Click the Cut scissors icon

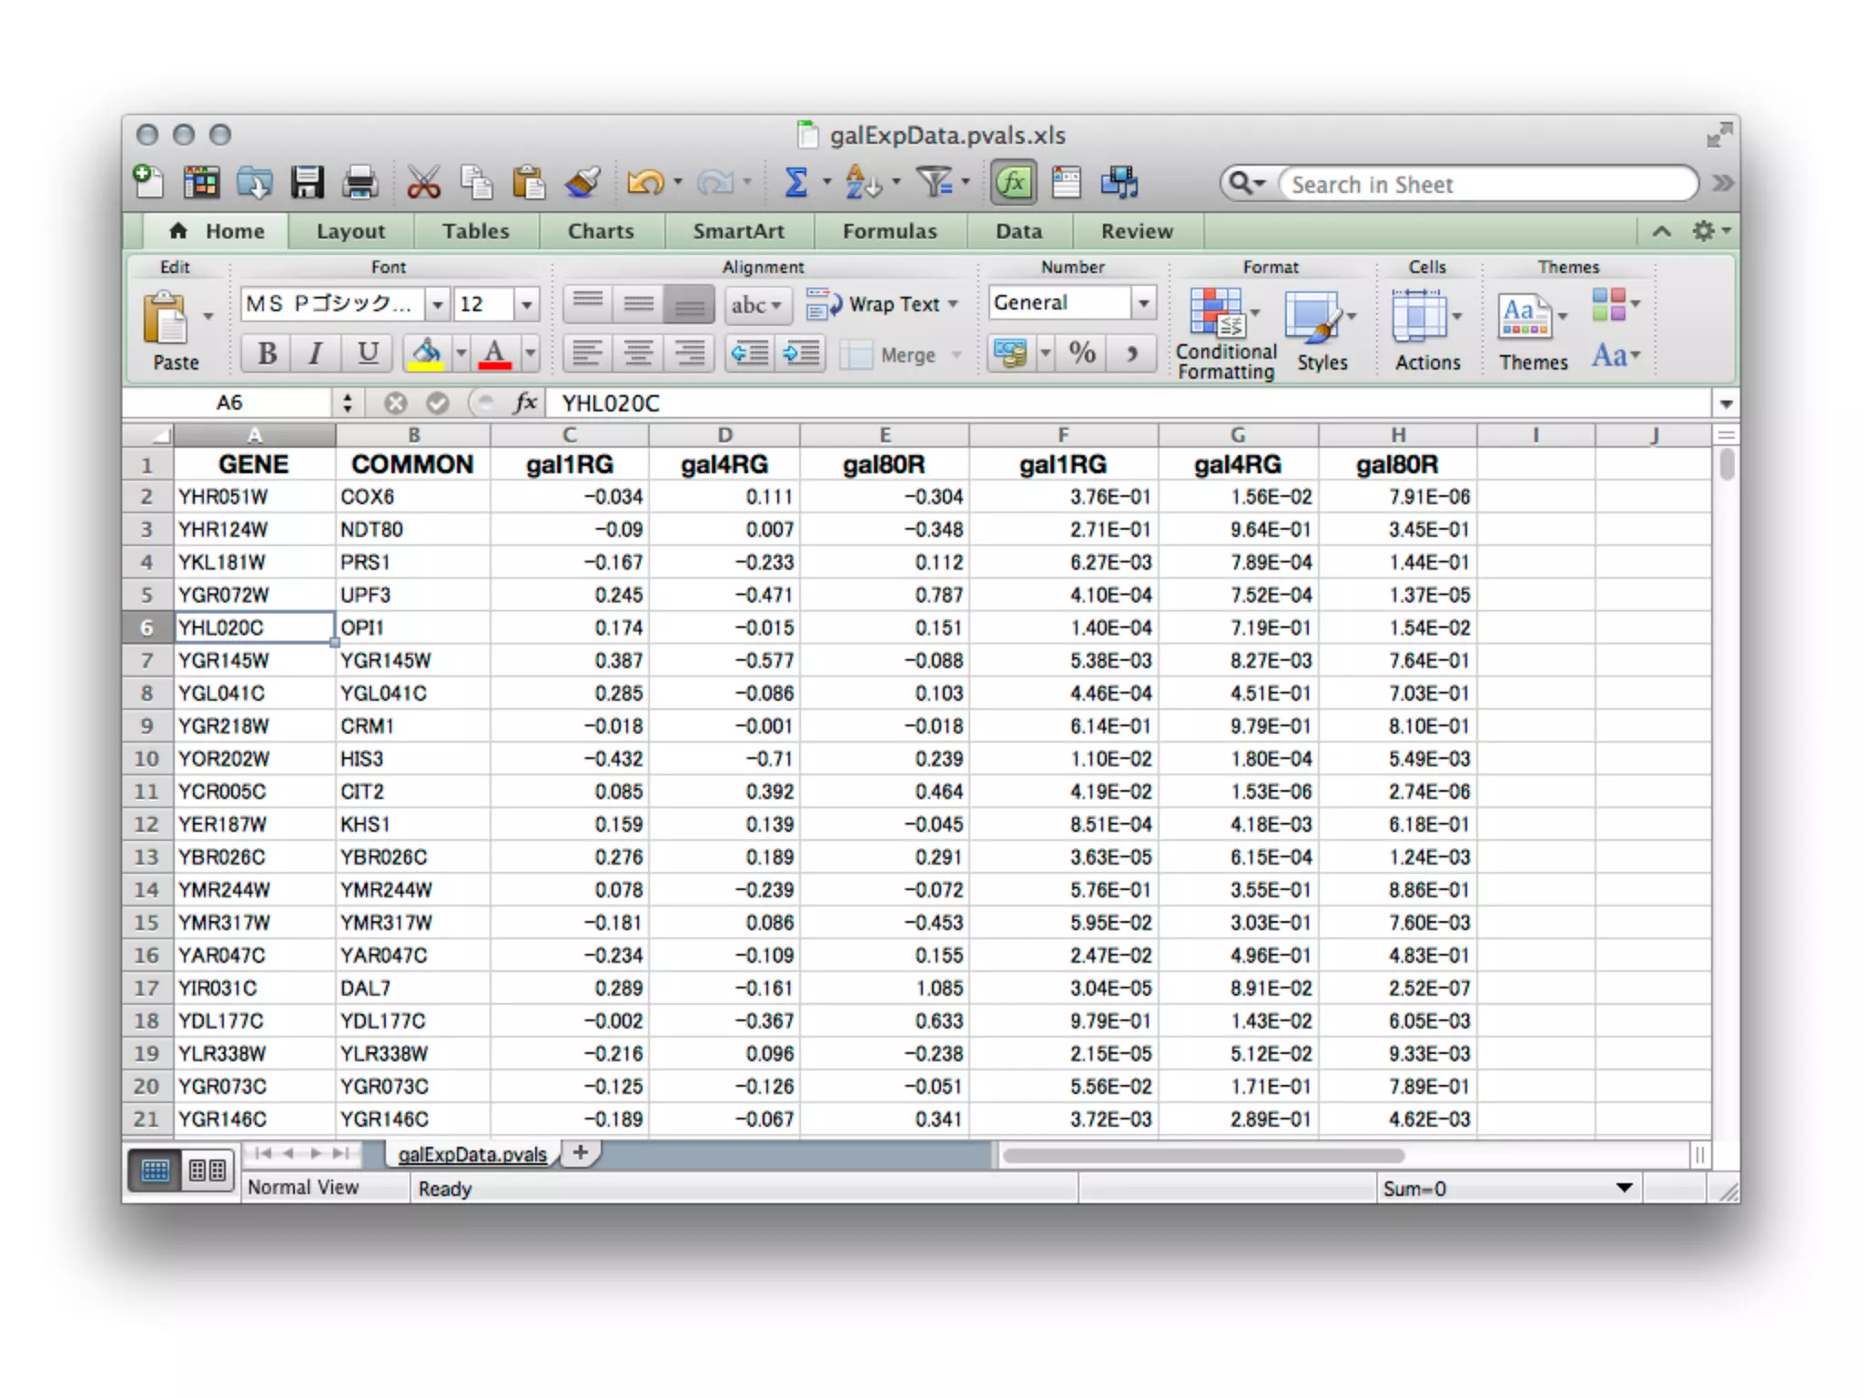tap(423, 183)
